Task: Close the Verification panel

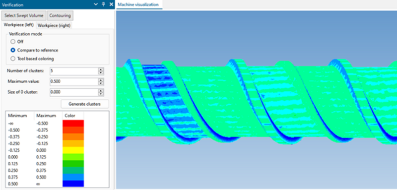Action: pyautogui.click(x=111, y=4)
